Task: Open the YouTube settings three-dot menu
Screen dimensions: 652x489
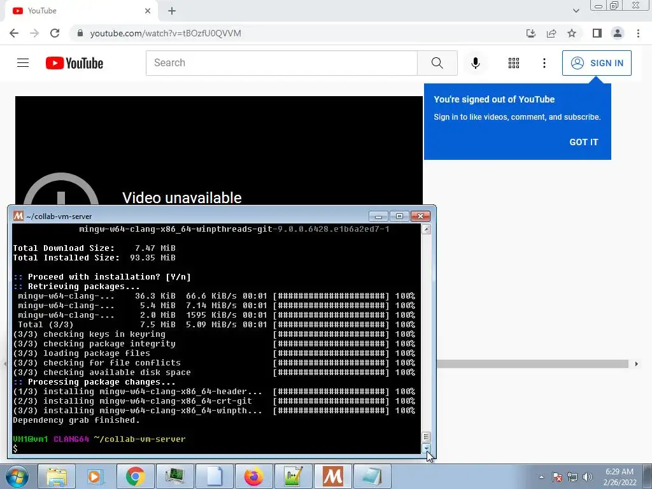Action: coord(544,63)
